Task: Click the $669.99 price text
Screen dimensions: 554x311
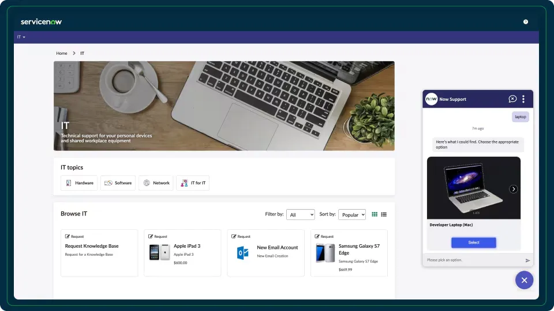Action: click(x=345, y=270)
